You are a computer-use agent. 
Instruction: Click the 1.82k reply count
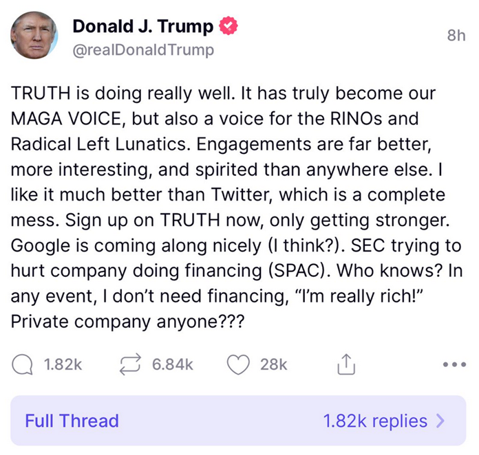click(x=63, y=365)
